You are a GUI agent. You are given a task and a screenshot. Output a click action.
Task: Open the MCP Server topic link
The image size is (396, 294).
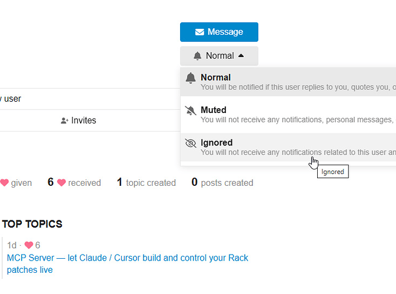(x=127, y=258)
